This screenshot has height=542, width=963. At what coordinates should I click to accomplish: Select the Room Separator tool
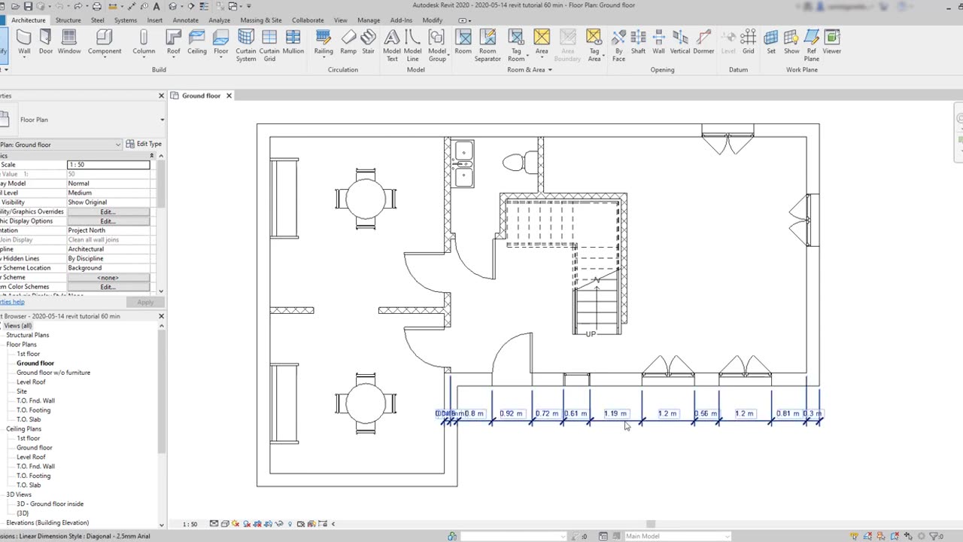coord(488,45)
